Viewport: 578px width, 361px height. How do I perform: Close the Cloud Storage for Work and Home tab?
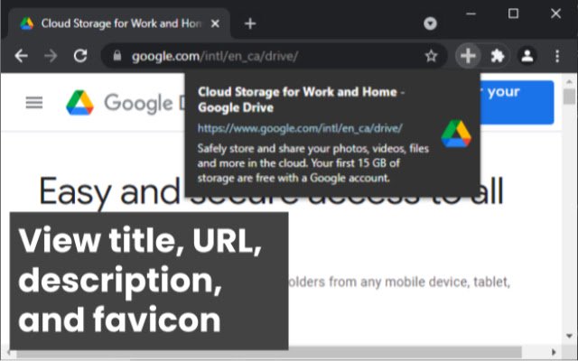tap(215, 23)
